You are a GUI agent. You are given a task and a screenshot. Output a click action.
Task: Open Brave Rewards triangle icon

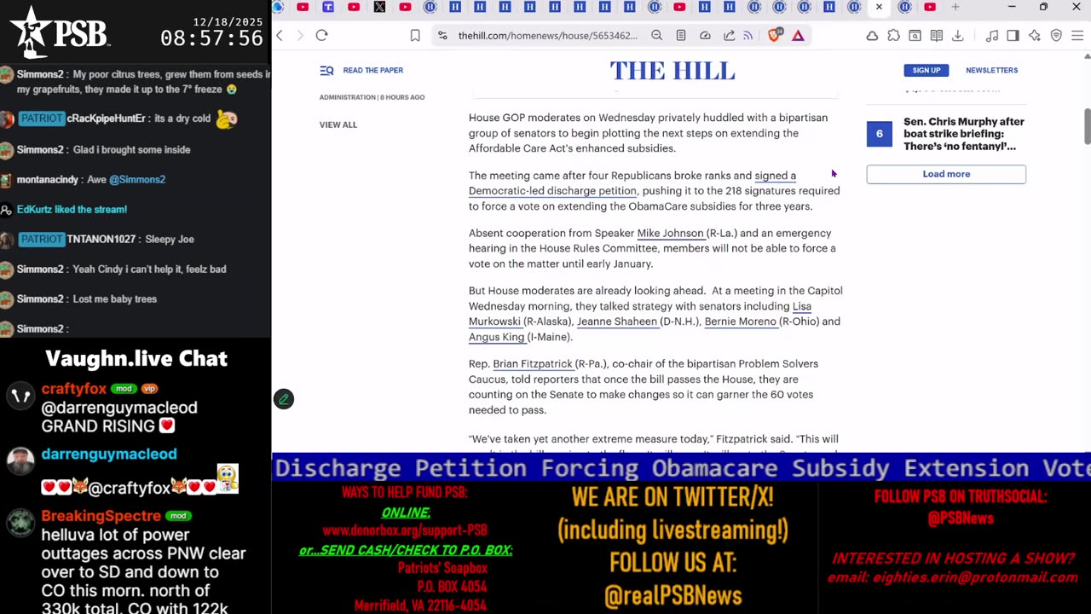[x=798, y=36]
